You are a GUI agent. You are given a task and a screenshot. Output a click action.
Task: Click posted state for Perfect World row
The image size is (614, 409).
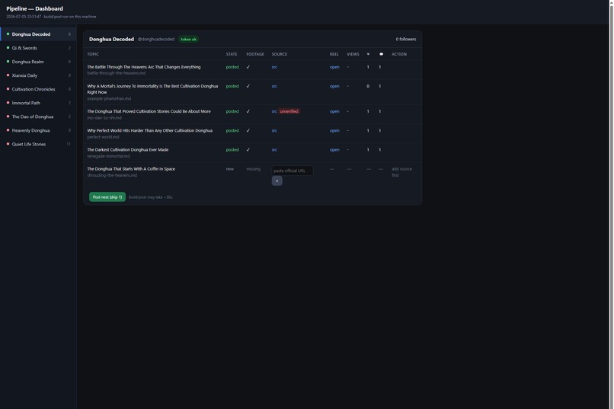tap(232, 131)
